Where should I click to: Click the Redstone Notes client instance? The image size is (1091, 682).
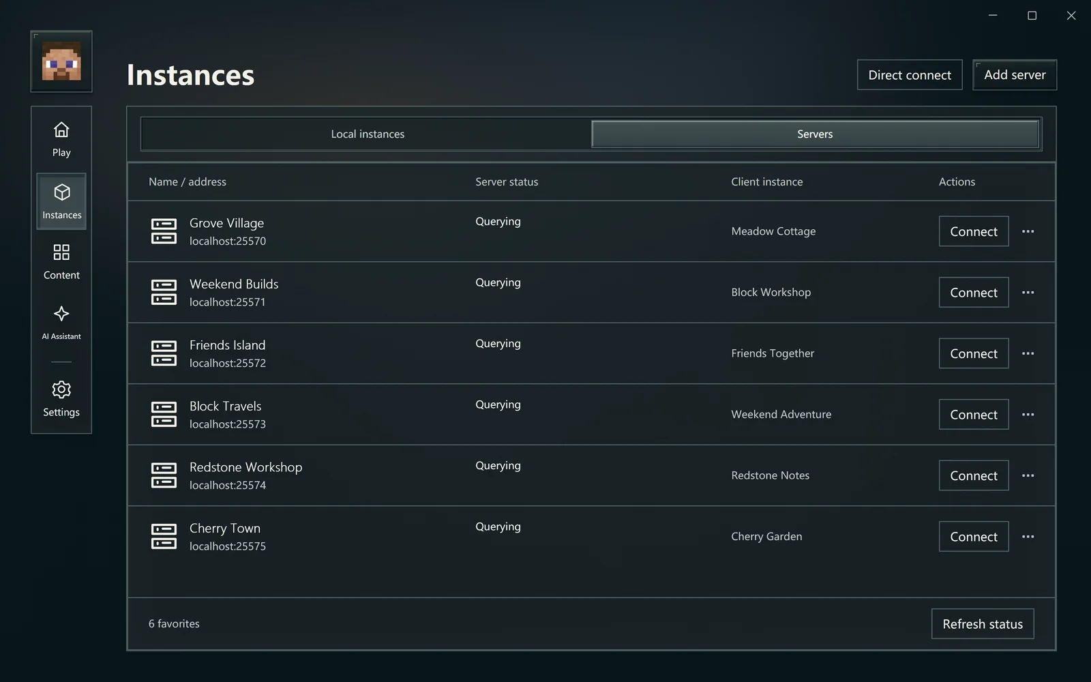tap(771, 475)
